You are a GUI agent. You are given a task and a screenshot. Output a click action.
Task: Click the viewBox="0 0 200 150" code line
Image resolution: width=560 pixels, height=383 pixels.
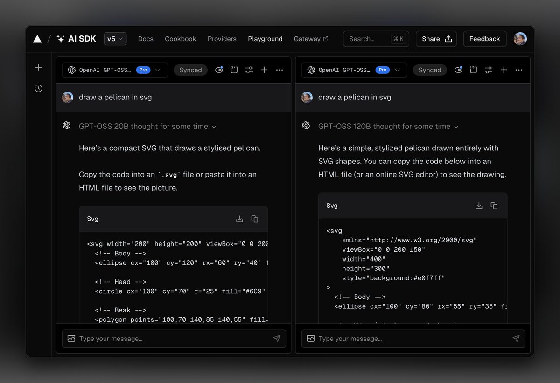pos(384,250)
